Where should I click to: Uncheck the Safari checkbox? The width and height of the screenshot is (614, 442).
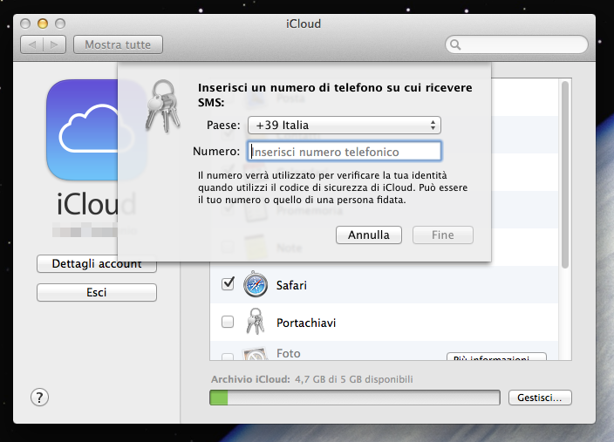(228, 283)
